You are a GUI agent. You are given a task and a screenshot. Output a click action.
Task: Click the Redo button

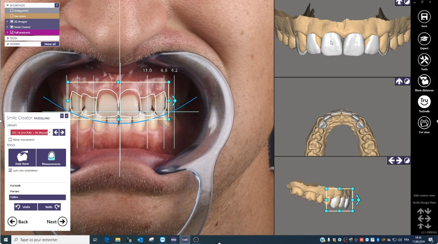click(49, 207)
